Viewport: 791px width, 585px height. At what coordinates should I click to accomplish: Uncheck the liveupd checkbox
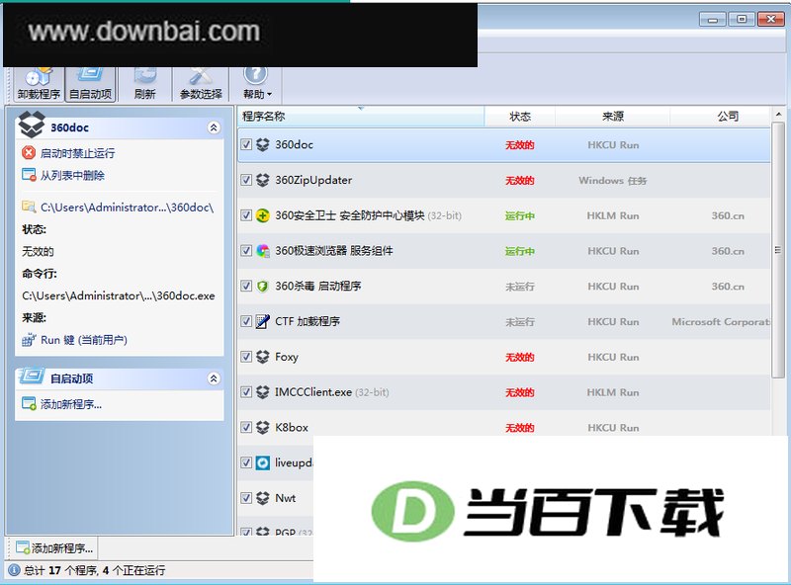tap(246, 462)
